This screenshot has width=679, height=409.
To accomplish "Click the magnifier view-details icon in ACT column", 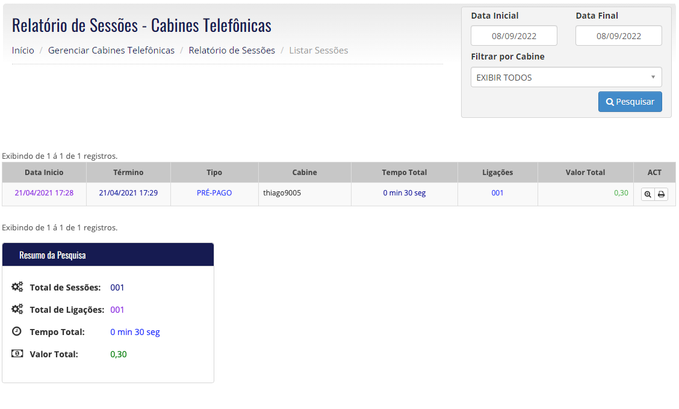I will (x=647, y=194).
